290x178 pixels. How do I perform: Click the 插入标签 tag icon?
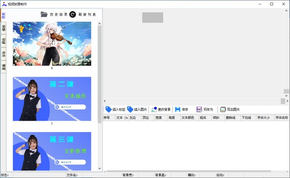pyautogui.click(x=108, y=110)
